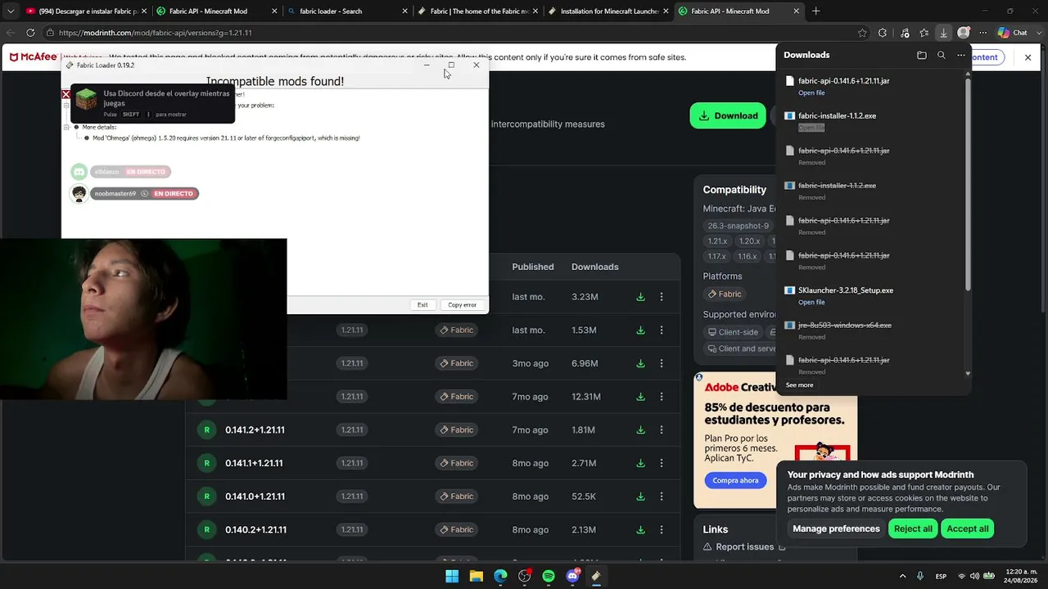
Task: Collapse the More details tree node
Action: (x=66, y=128)
